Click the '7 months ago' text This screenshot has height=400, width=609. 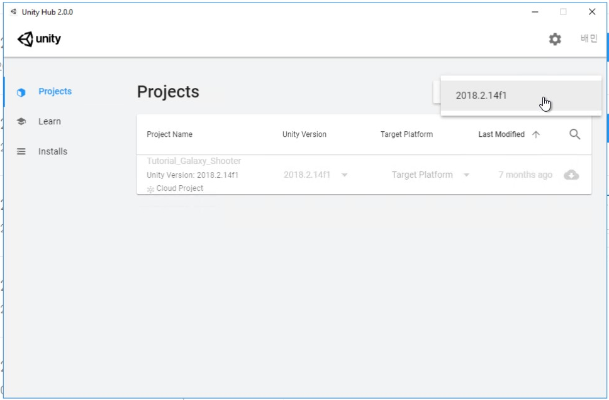point(525,175)
